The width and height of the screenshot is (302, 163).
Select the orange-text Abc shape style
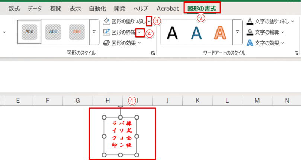tap(77, 32)
